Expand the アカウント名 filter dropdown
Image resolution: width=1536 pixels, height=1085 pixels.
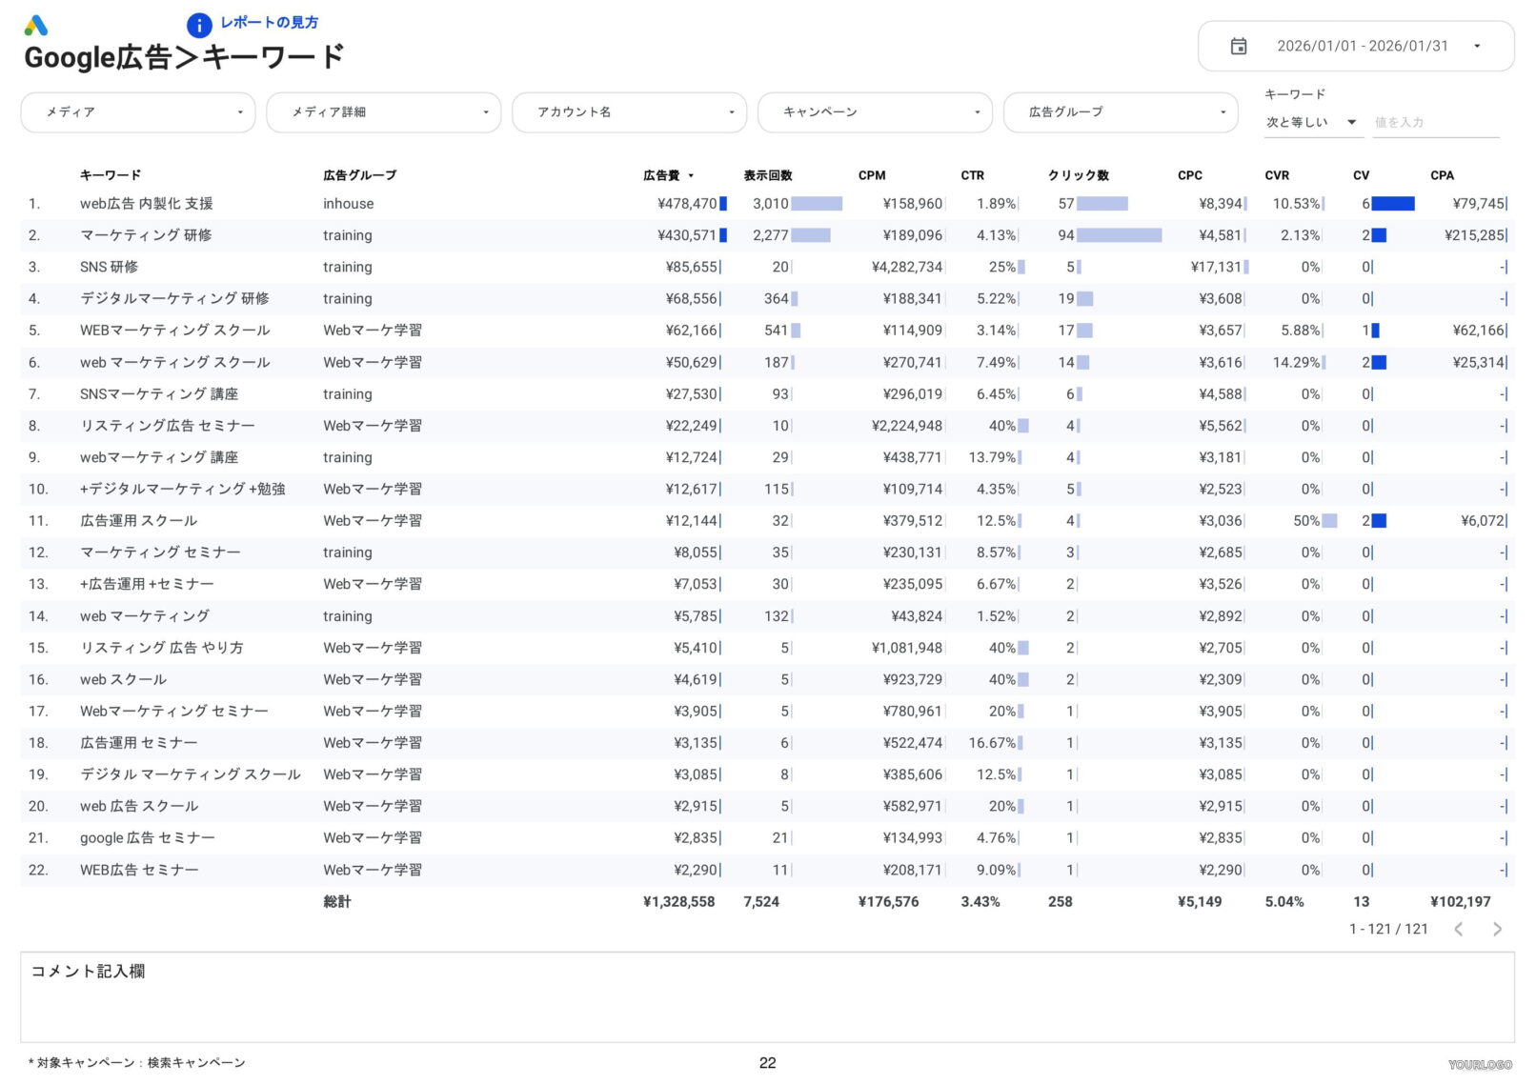630,112
